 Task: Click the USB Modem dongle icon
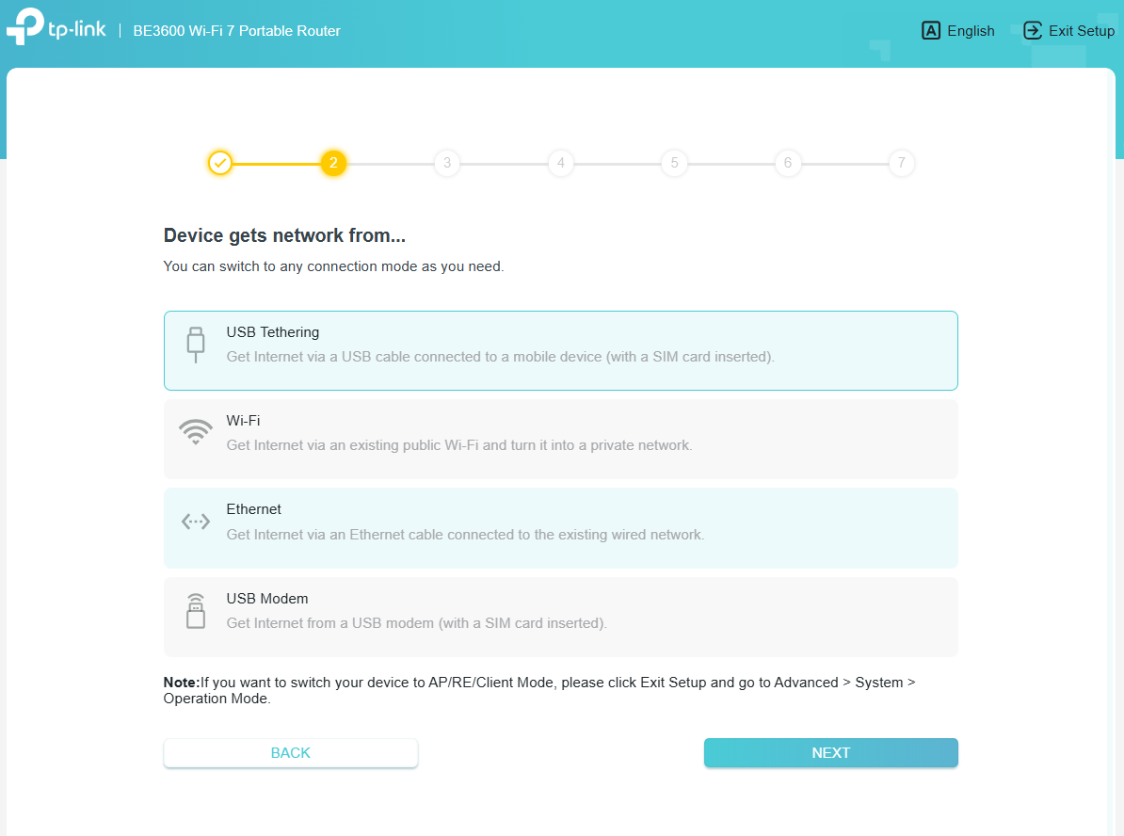(195, 610)
